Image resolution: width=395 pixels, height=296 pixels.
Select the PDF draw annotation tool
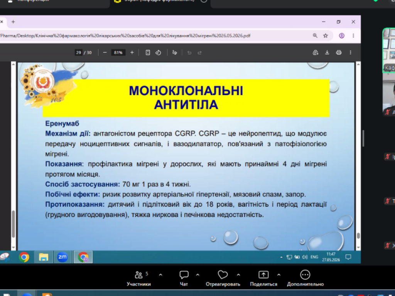coord(175,52)
